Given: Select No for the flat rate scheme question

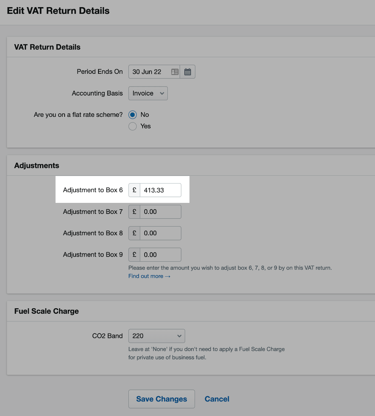Looking at the screenshot, I should click(x=132, y=114).
